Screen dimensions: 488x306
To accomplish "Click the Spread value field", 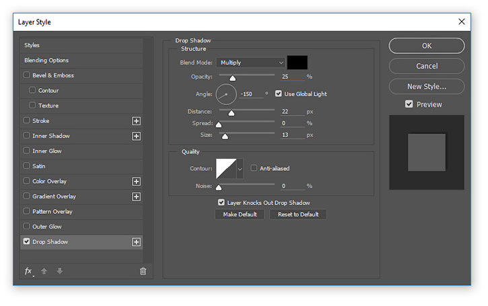I will [292, 123].
